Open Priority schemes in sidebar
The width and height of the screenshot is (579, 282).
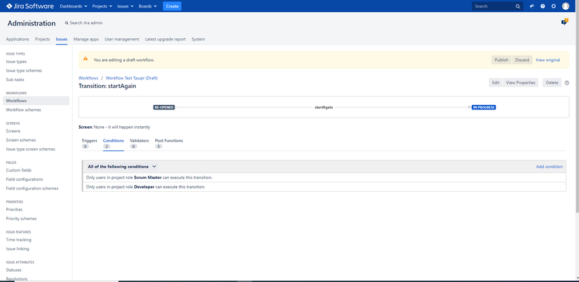(21, 218)
